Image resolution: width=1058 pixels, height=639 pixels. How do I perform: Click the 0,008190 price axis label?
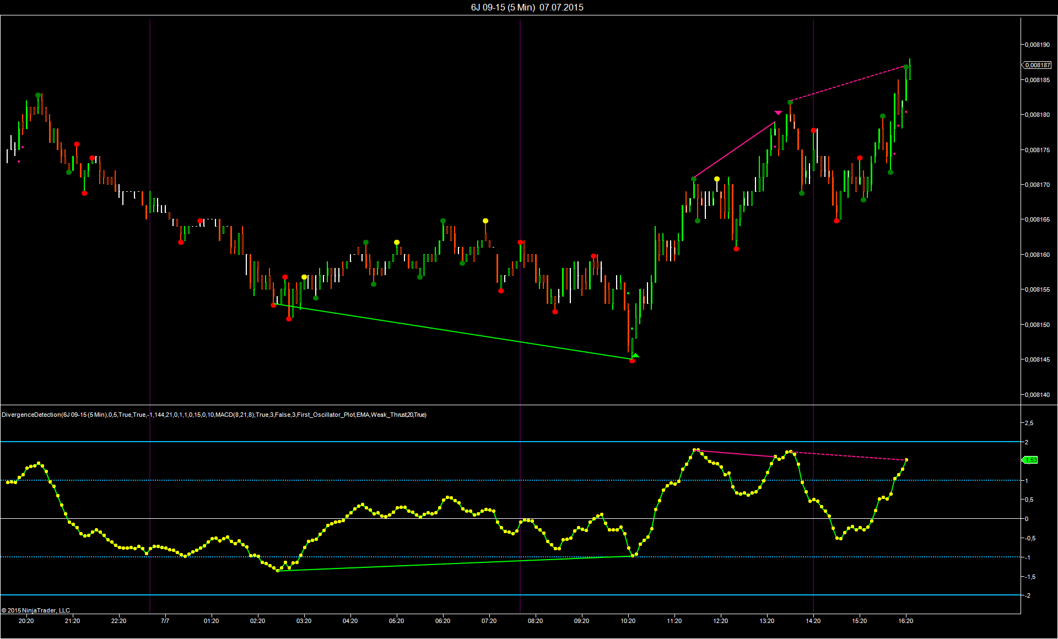[x=1037, y=45]
